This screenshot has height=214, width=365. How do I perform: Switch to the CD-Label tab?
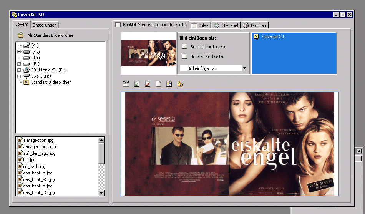click(x=226, y=25)
